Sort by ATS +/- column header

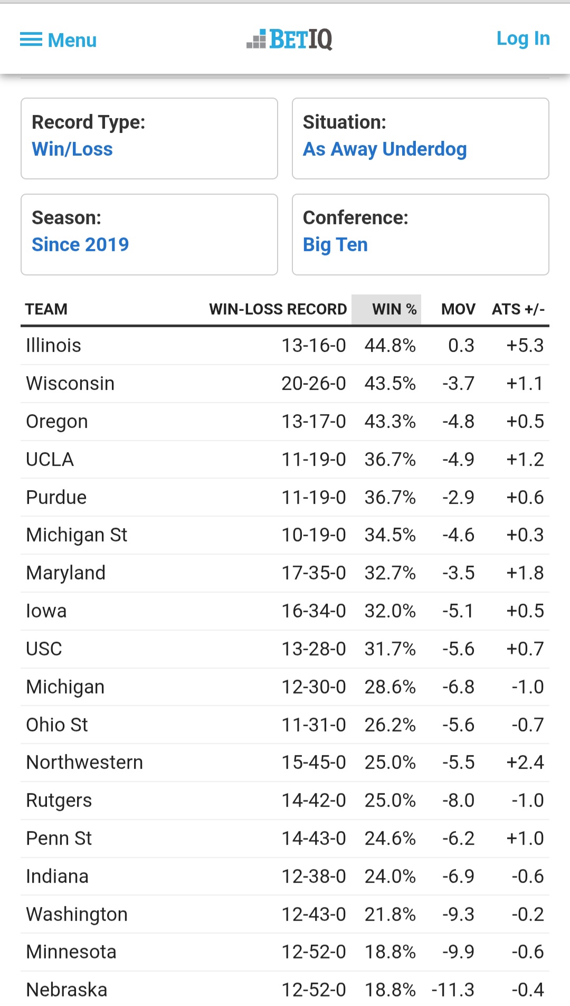click(x=518, y=309)
